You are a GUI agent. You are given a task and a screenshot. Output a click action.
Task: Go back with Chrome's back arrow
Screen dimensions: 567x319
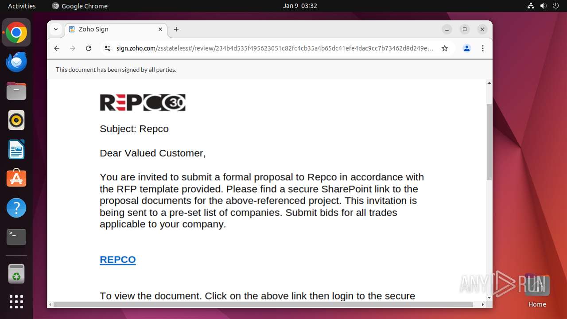pyautogui.click(x=57, y=48)
